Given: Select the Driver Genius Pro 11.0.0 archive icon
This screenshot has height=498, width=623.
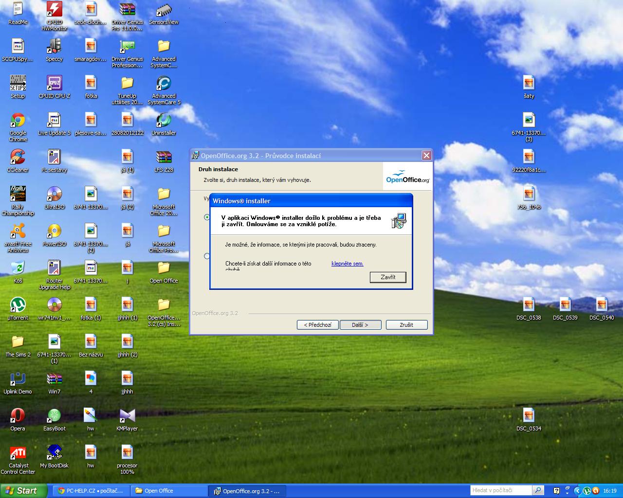Looking at the screenshot, I should point(127,16).
